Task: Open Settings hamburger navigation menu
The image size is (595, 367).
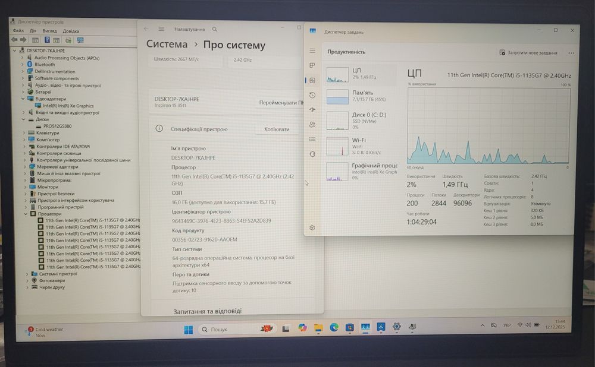Action: click(x=161, y=29)
